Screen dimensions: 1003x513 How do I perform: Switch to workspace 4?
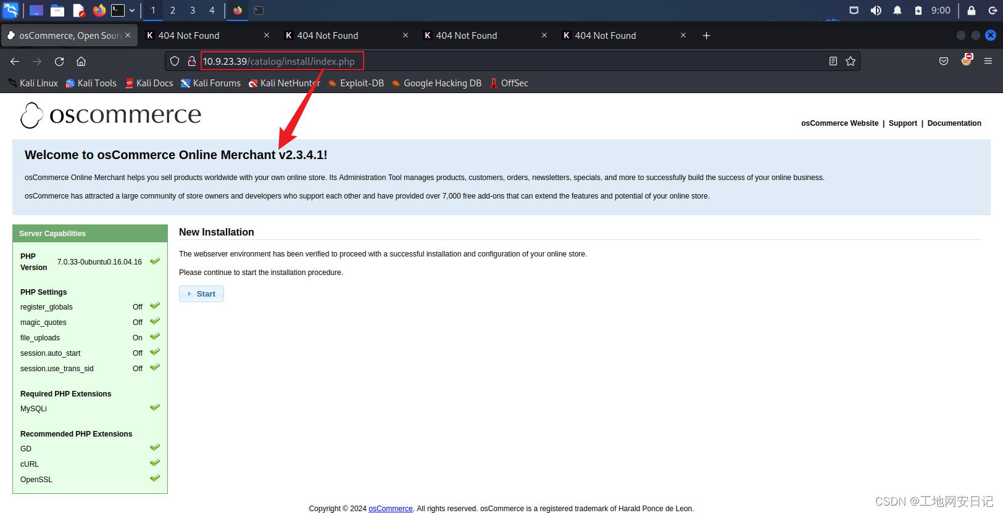coord(212,10)
